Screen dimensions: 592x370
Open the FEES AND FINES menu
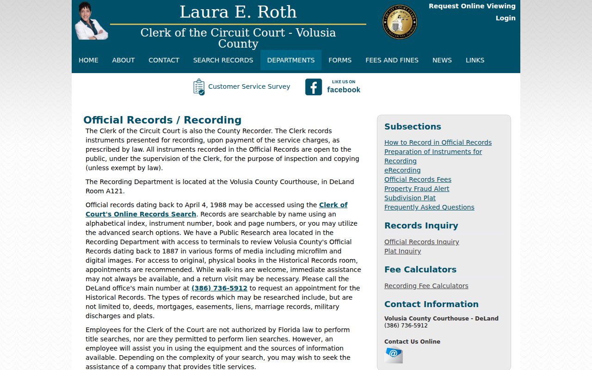click(392, 60)
